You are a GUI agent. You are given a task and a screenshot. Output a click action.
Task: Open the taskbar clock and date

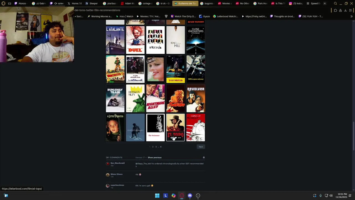(x=341, y=196)
